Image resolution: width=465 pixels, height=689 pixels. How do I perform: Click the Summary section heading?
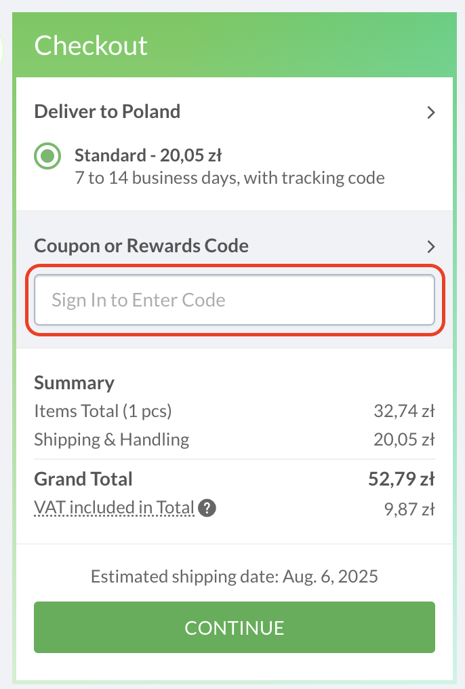(74, 382)
